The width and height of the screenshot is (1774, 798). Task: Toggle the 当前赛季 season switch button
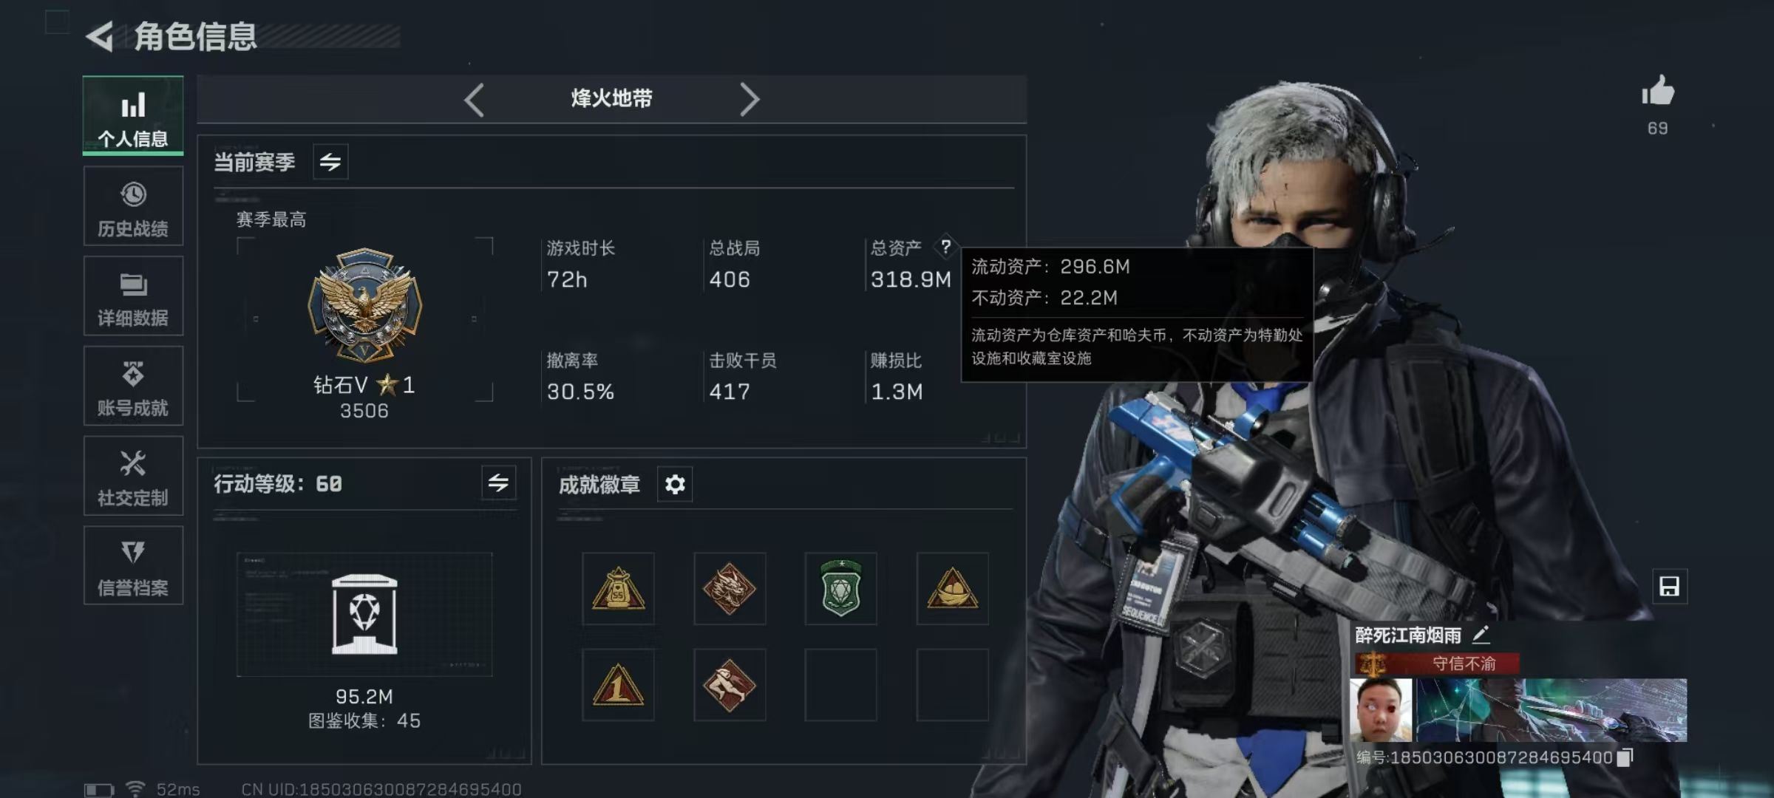tap(330, 162)
